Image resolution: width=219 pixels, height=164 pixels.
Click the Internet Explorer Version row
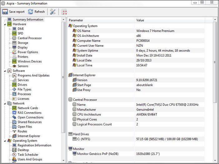point(138,80)
